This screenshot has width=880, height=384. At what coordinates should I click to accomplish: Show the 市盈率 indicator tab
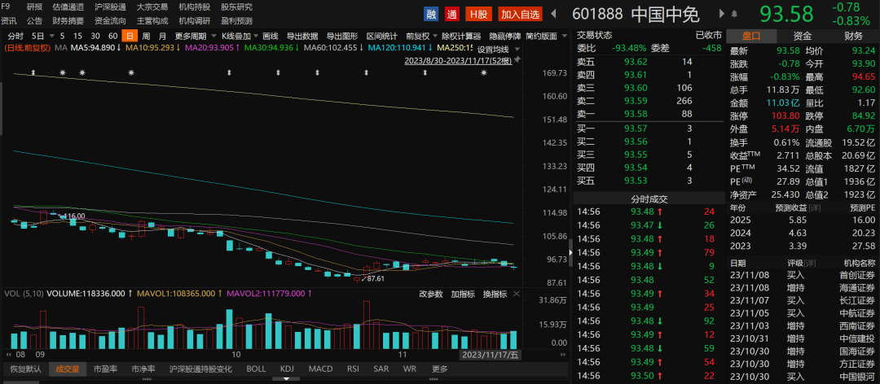(x=105, y=369)
